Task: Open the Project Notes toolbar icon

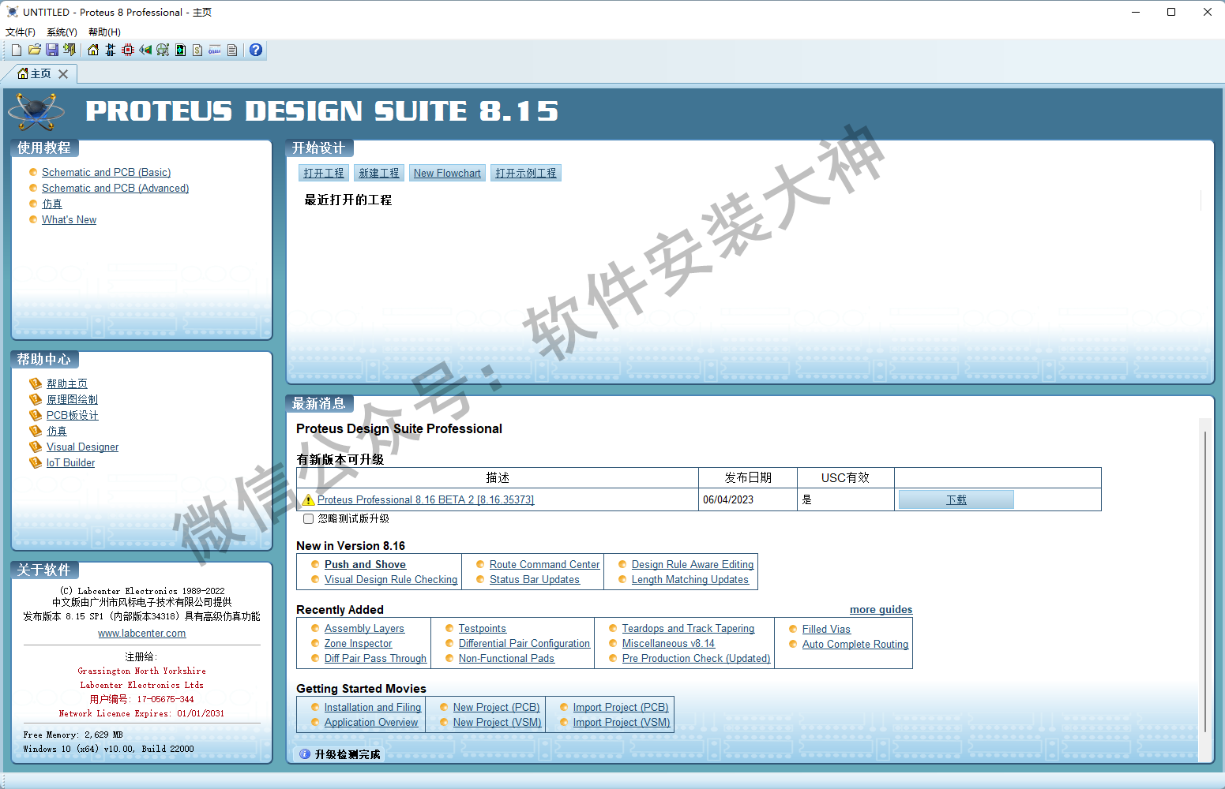Action: [x=232, y=50]
